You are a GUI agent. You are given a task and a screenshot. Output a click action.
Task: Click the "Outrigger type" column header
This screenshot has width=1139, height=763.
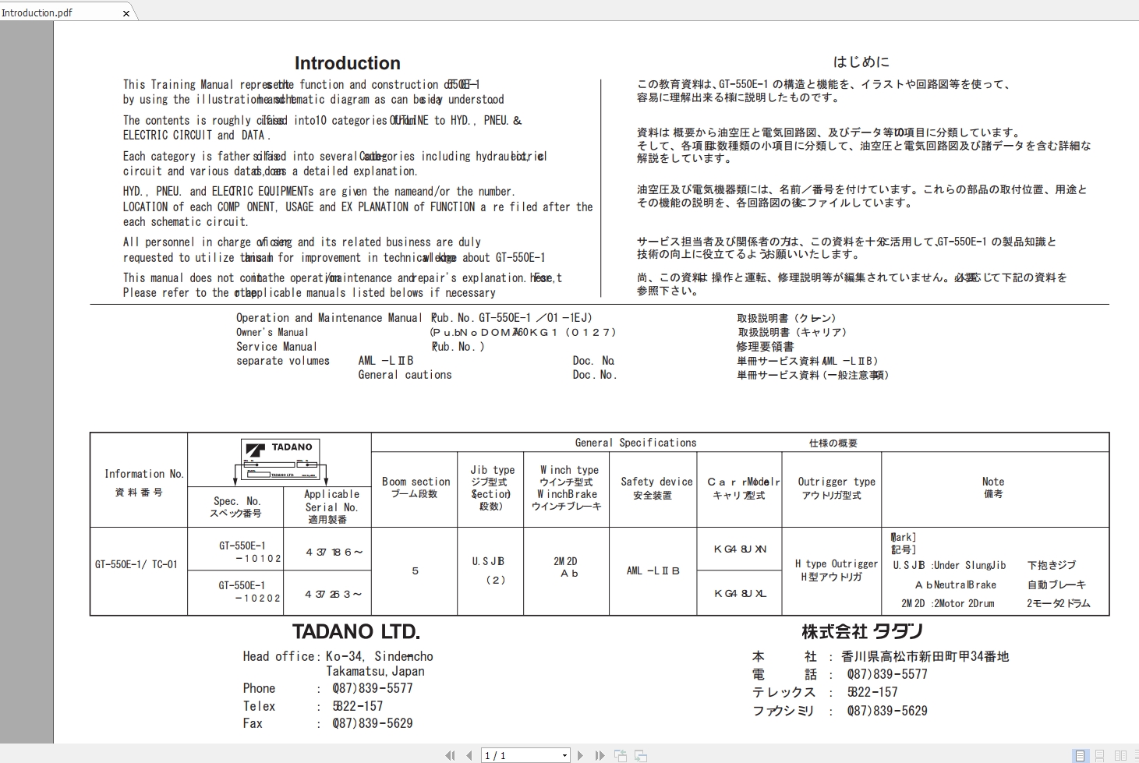837,482
